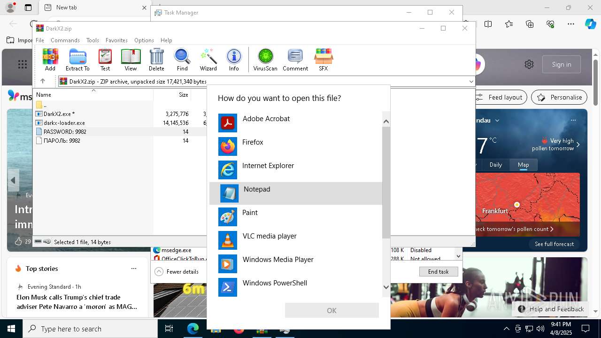
Task: Click the View toolbar icon in WinRAR
Action: tap(131, 60)
